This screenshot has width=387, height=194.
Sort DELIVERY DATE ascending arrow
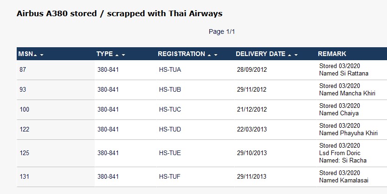coord(290,55)
